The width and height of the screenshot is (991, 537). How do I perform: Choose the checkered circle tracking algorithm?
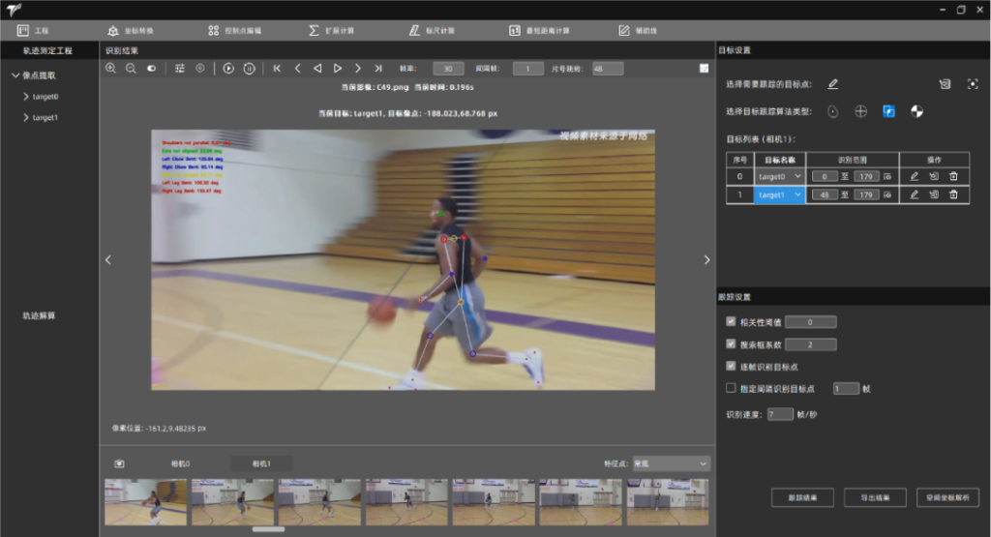tap(916, 111)
